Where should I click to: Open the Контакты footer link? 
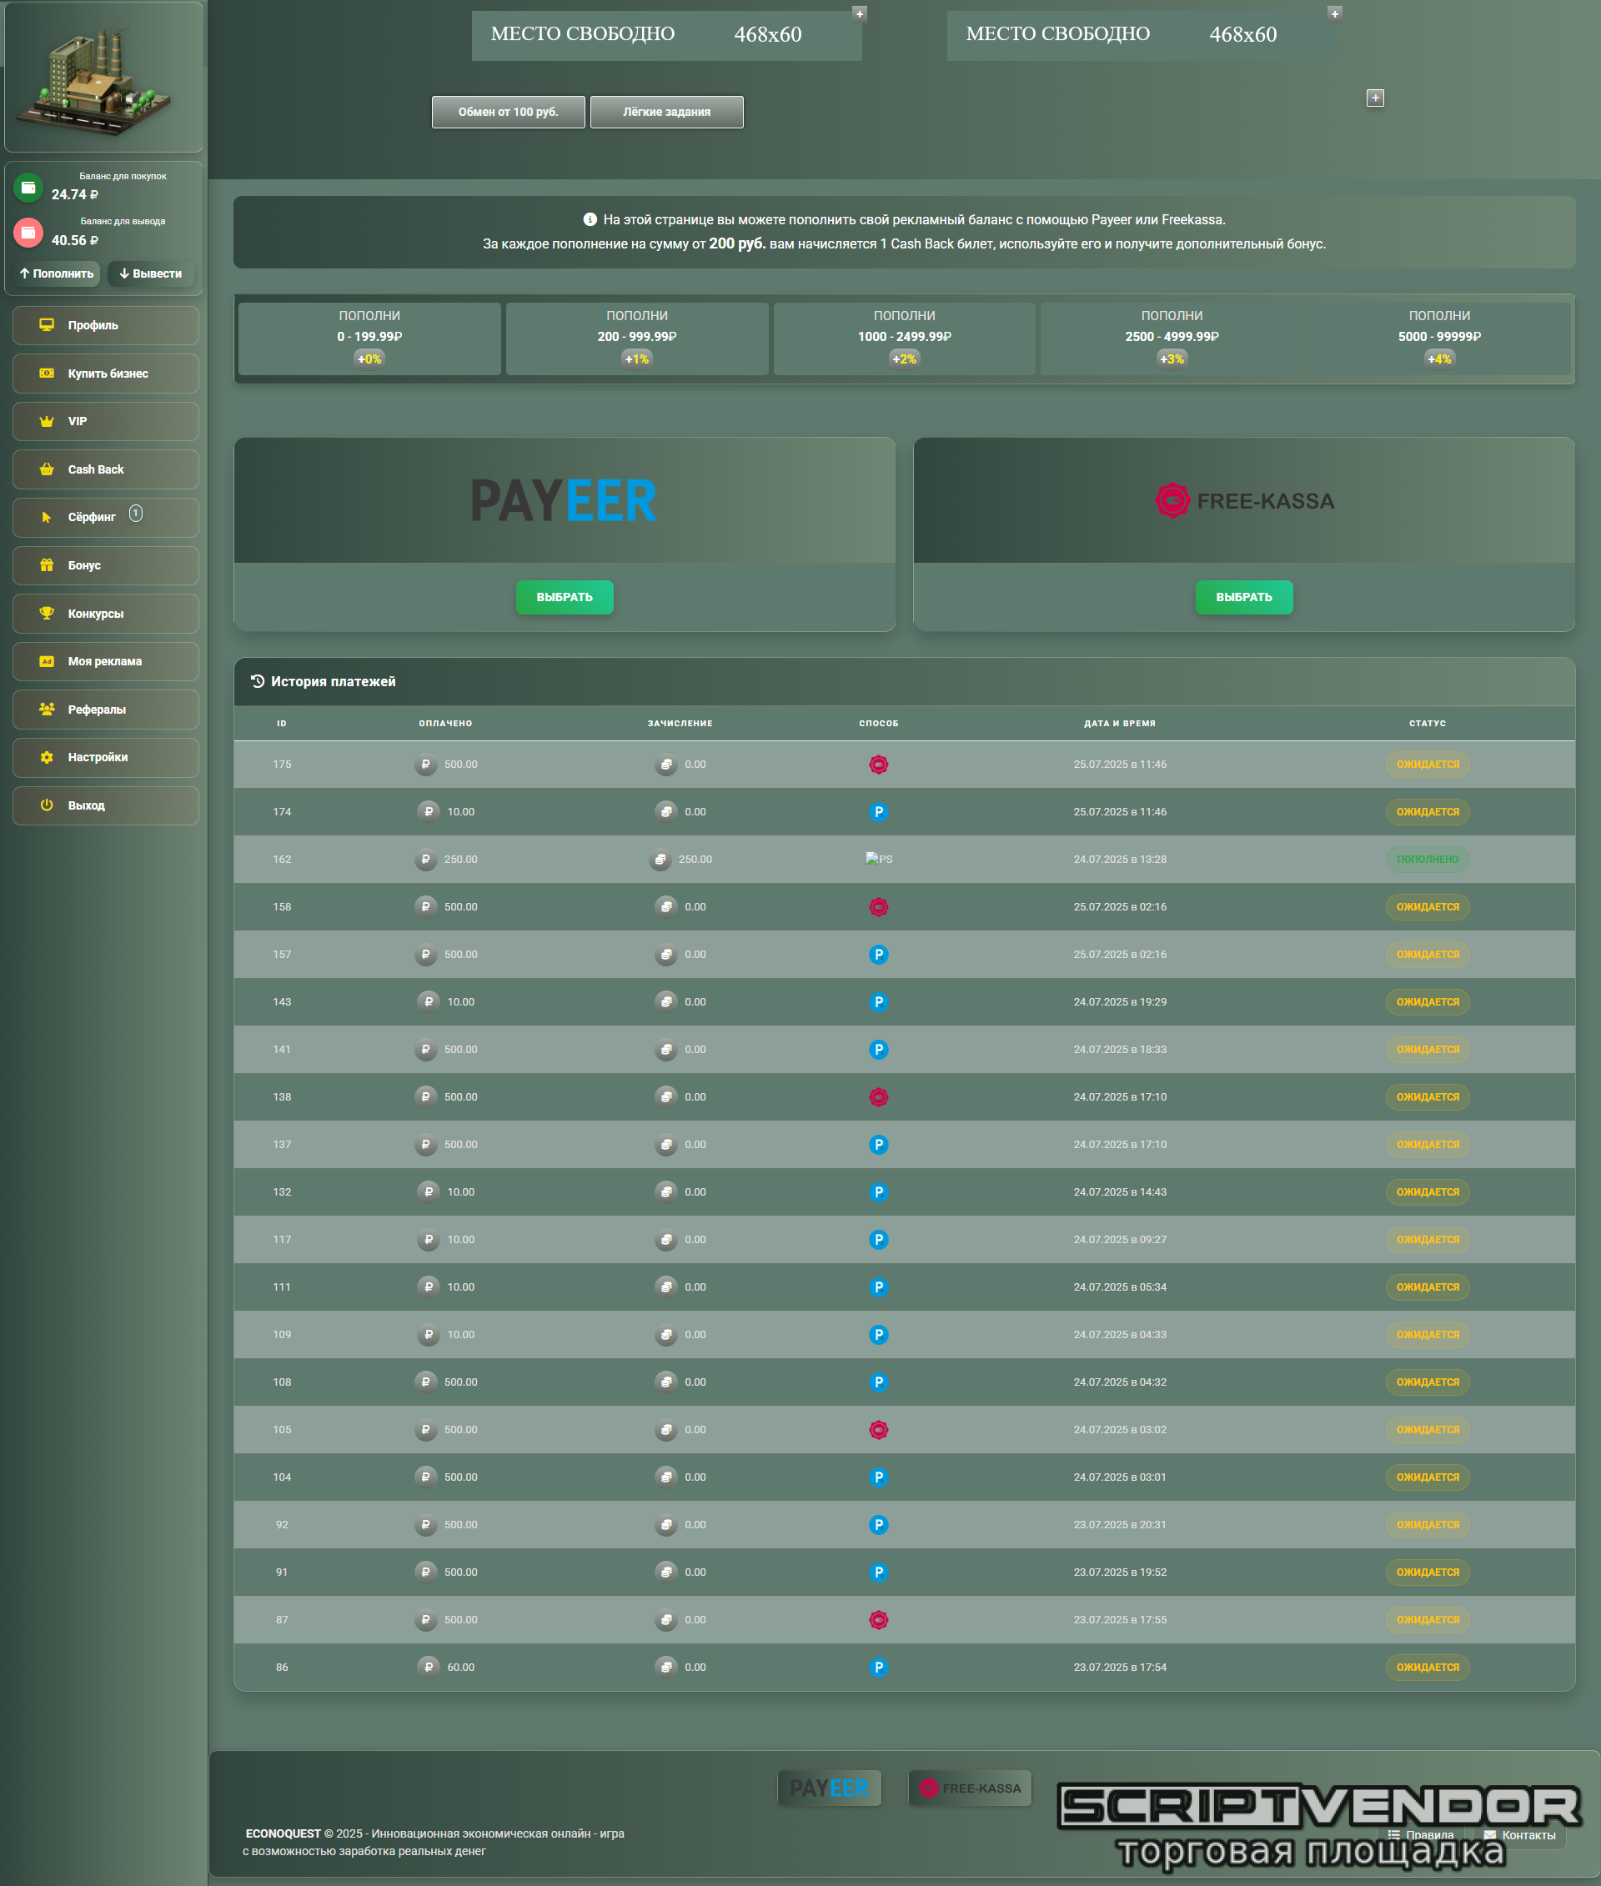coord(1528,1834)
